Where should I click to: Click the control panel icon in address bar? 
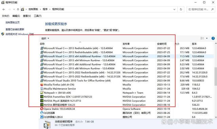tap(22, 9)
